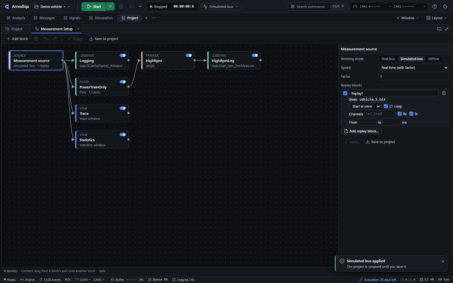Expand the Speed dropdown
The width and height of the screenshot is (453, 283).
coord(413,68)
